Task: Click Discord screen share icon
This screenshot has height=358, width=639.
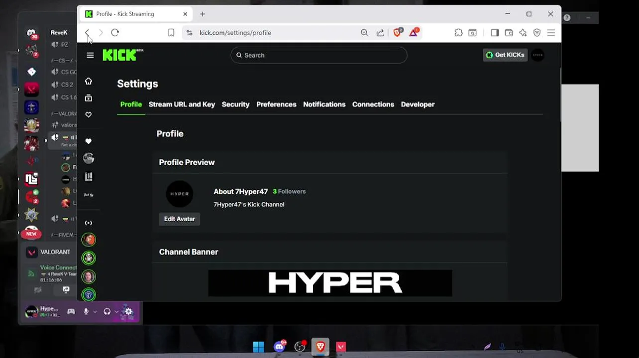Action: [66, 289]
